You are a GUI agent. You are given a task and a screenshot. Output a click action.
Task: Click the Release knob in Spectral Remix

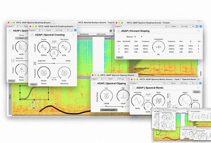point(195,105)
